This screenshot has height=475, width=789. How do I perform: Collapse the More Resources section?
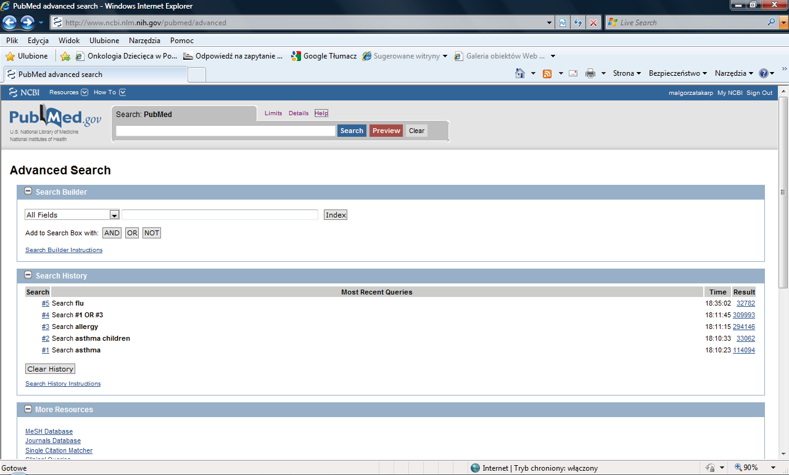(28, 409)
